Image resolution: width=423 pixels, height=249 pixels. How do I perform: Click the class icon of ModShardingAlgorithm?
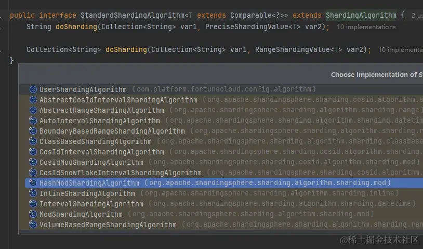[x=33, y=214]
